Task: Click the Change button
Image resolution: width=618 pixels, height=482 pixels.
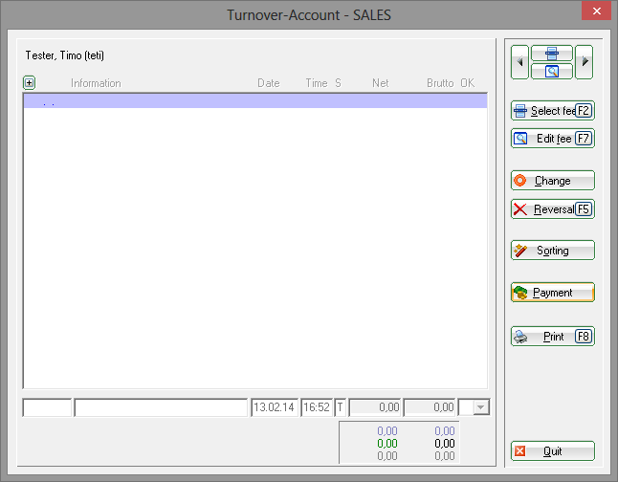Action: (x=553, y=181)
